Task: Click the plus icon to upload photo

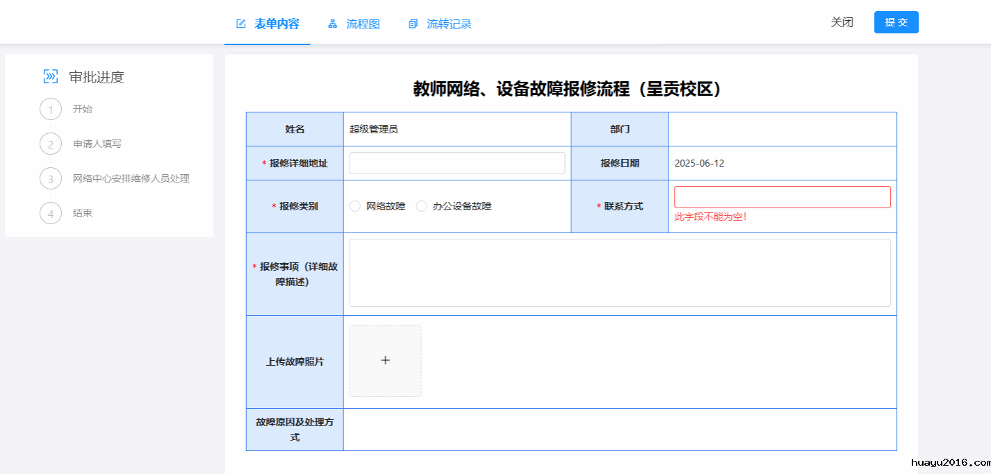Action: 385,360
